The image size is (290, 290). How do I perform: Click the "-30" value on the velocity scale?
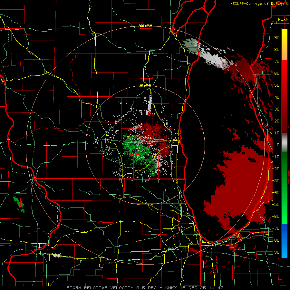(x=275, y=181)
